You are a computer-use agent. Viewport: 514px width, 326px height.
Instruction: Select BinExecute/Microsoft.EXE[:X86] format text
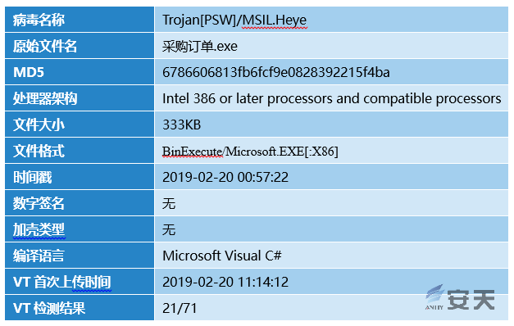tap(250, 152)
